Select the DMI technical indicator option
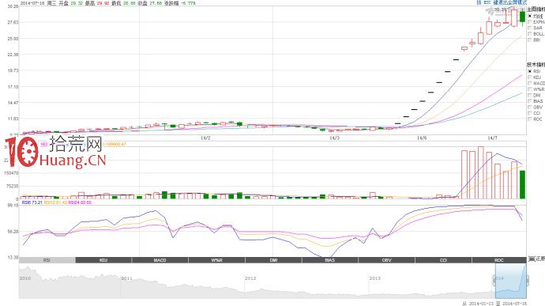Viewport: 545px width, 306px height. click(530, 95)
